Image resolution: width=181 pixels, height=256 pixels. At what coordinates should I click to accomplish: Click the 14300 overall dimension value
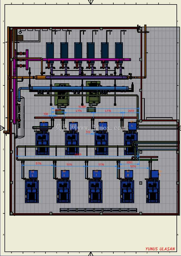[82, 107]
